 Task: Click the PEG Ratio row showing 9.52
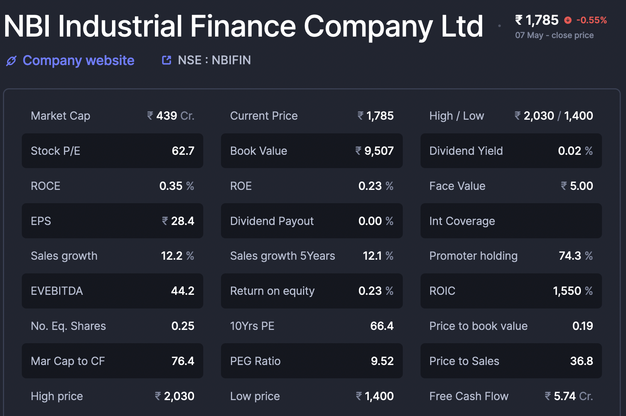(x=312, y=361)
